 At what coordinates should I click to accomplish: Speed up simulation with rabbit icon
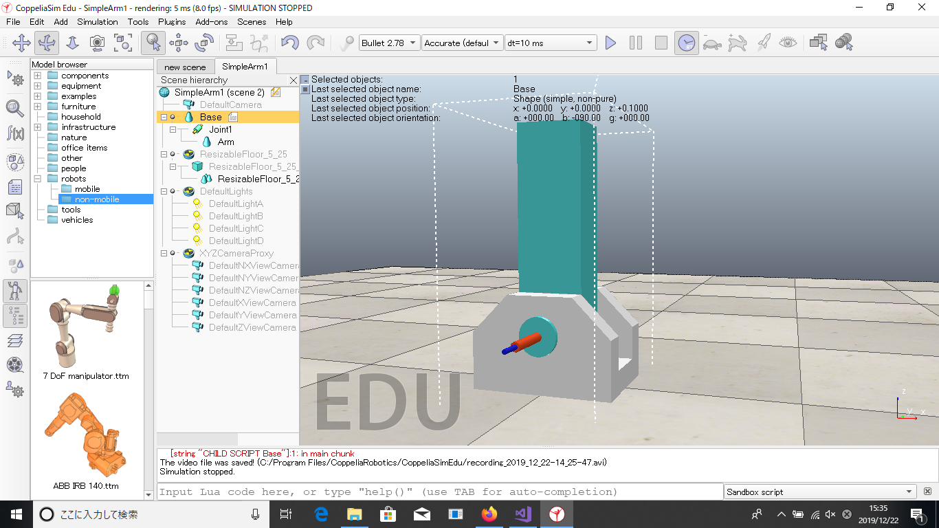click(x=737, y=43)
